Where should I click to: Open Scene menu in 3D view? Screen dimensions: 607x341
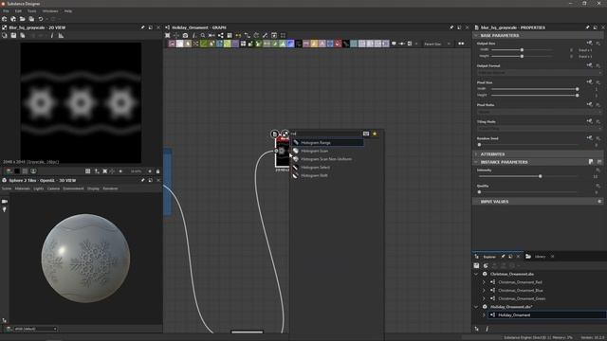pyautogui.click(x=7, y=188)
